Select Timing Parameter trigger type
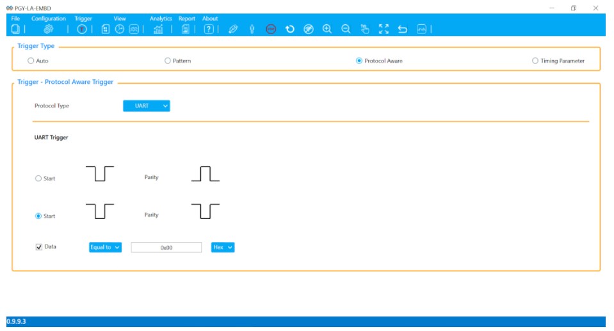 click(535, 61)
